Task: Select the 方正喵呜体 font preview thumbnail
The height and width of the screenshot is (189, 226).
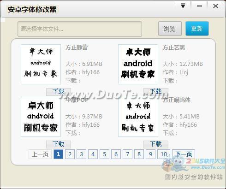Action: click(x=138, y=117)
